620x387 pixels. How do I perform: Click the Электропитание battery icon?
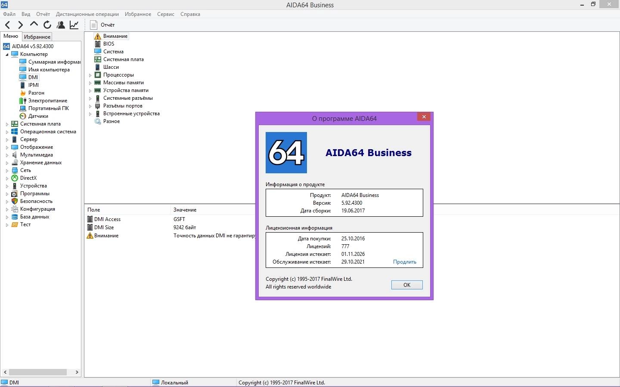click(23, 101)
